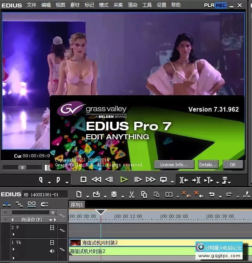Image resolution: width=252 pixels, height=263 pixels.
Task: Mute audio on the 1 VA track
Action: pyautogui.click(x=52, y=251)
